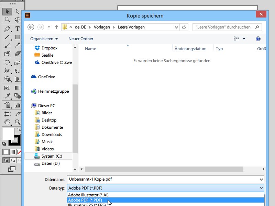
Task: Select the Direct Selection tool
Action: click(17, 12)
